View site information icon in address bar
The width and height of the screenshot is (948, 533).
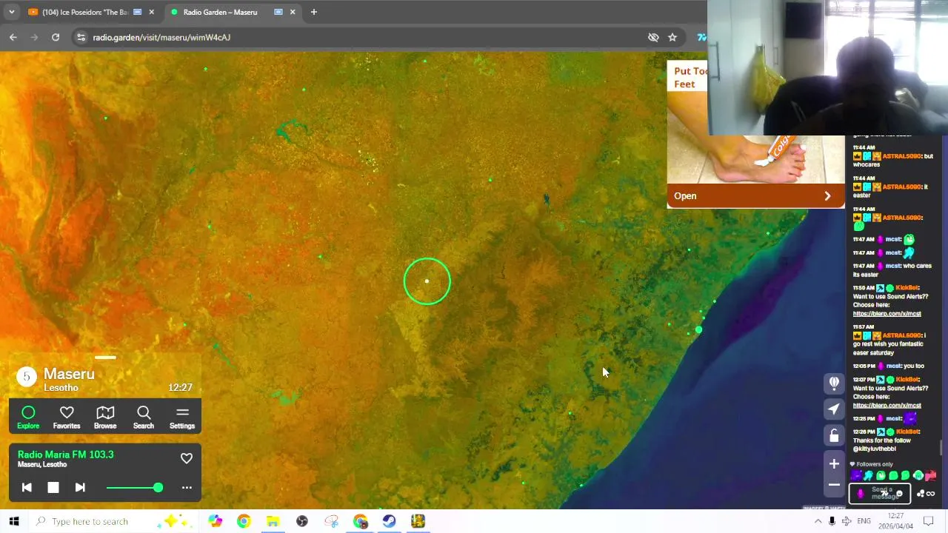click(81, 37)
